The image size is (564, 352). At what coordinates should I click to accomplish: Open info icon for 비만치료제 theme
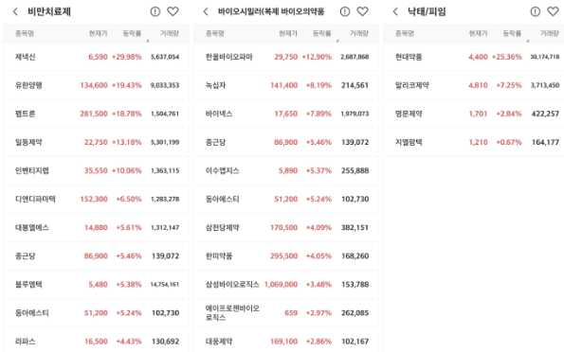point(155,12)
